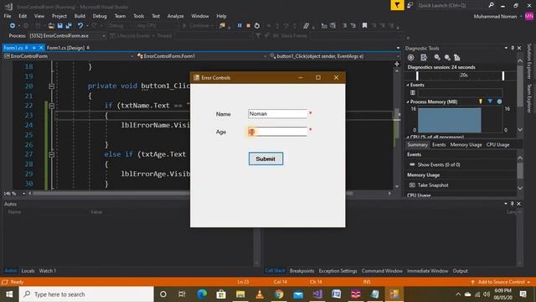Save the current file via toolbar icon
Image resolution: width=536 pixels, height=302 pixels.
click(x=60, y=26)
